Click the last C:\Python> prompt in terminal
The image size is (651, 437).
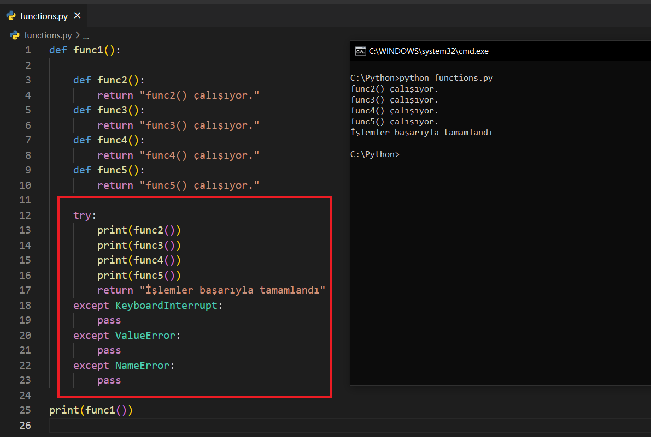click(375, 154)
